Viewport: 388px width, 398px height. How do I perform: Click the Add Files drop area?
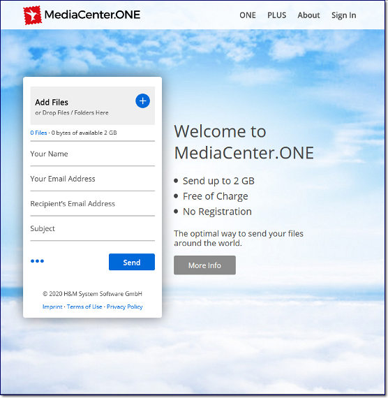coord(92,105)
